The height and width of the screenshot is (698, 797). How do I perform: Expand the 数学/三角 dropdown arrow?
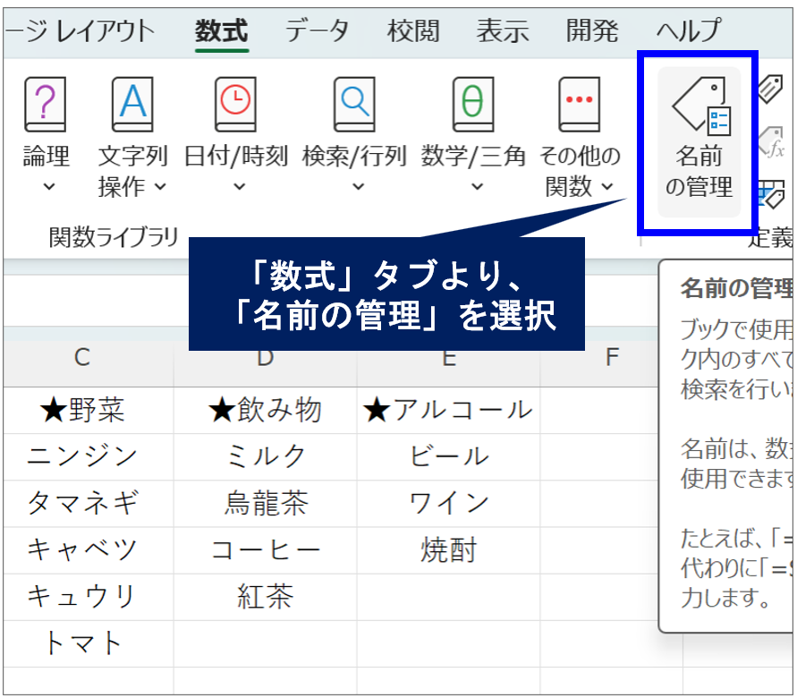coord(476,187)
